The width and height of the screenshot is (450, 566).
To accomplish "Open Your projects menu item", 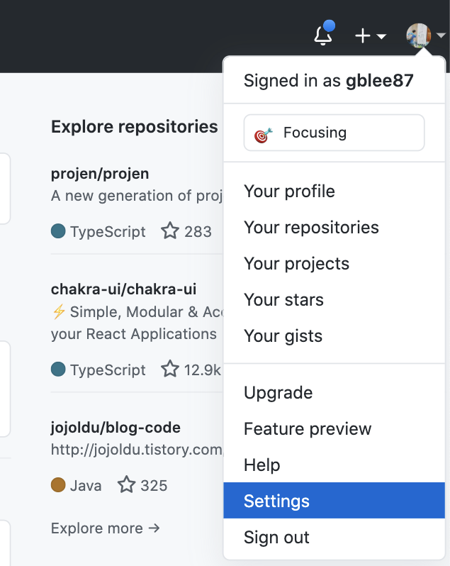I will coord(296,264).
